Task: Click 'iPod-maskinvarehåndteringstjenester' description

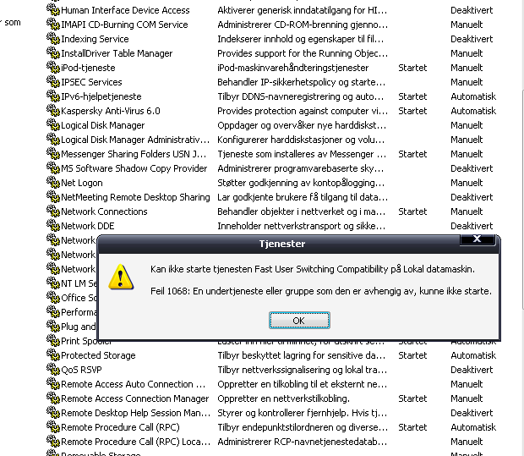Action: click(x=293, y=68)
